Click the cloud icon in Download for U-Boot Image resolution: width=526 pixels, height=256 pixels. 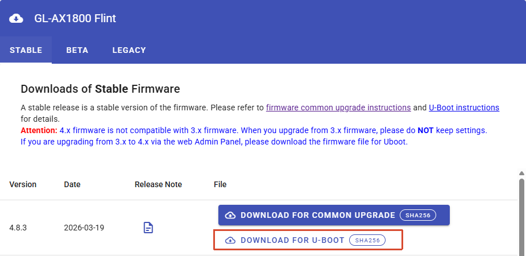(230, 240)
